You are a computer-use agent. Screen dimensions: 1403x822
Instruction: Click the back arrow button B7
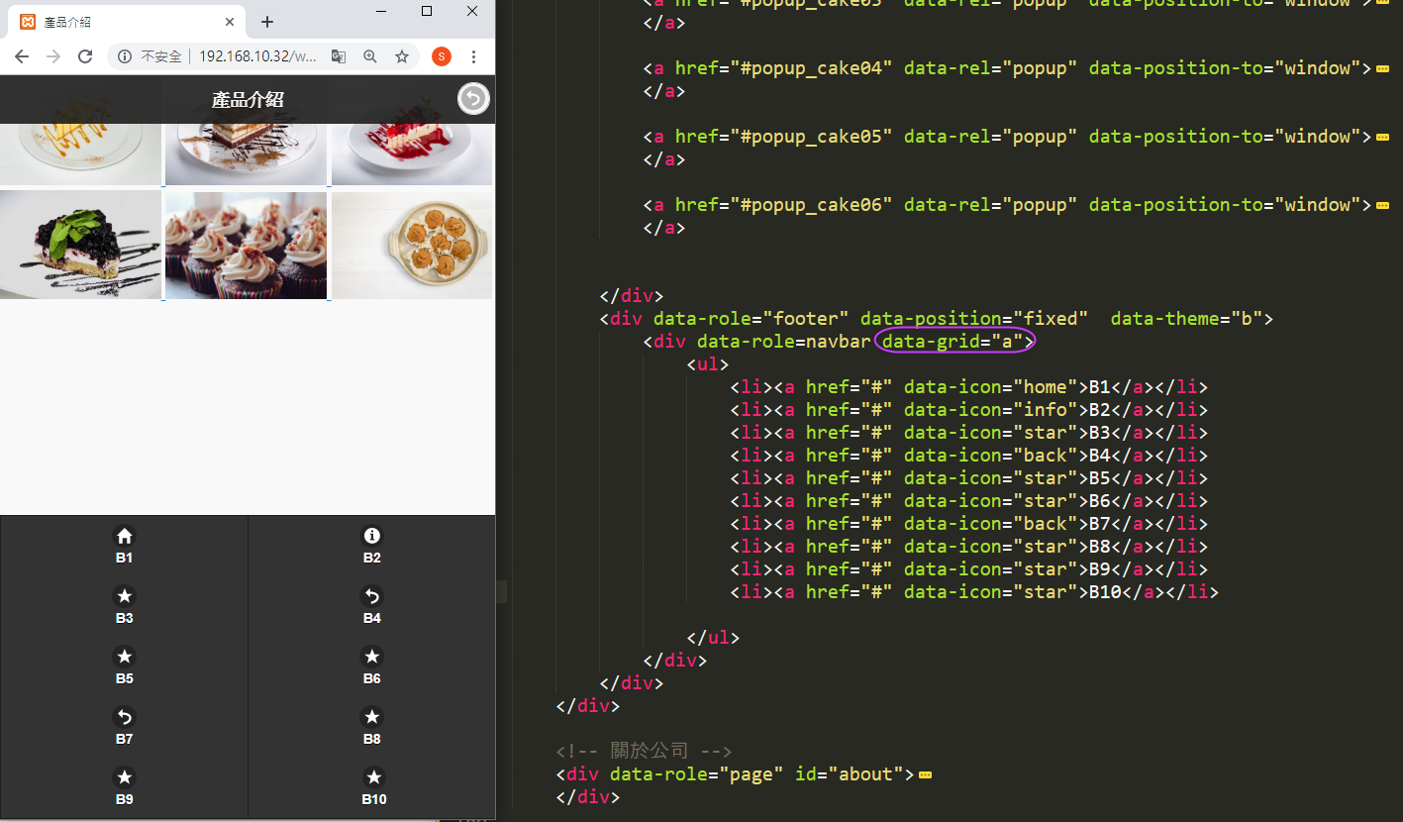click(124, 726)
